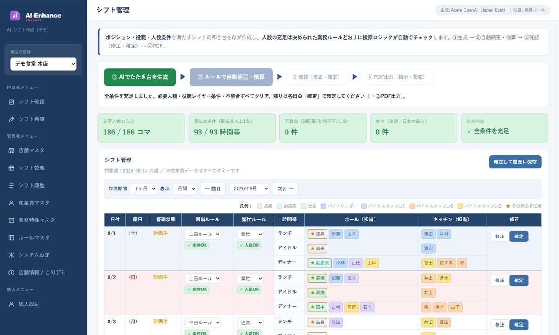Click the AI-Enhance logo icon
Screen dimensions: 559x335
15,15
